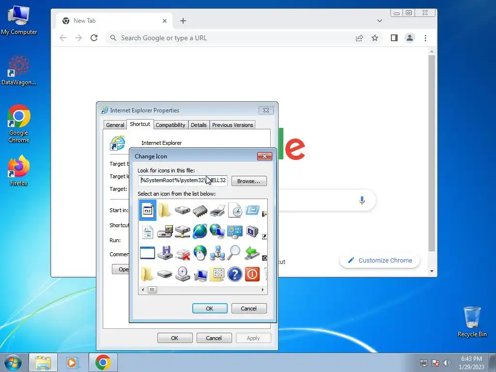Toggle Chrome side panel icon
Viewport: 496px width, 372px height.
click(394, 38)
